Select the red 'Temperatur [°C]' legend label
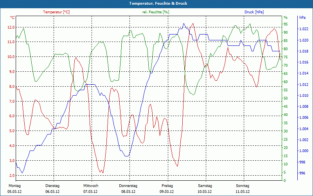313x196 pixels. 56,12
